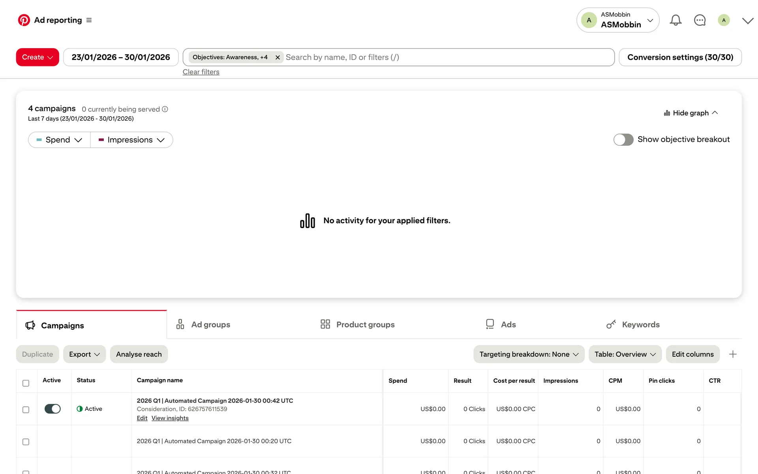The image size is (758, 474).
Task: Remove the Objectives filter chip
Action: point(278,58)
